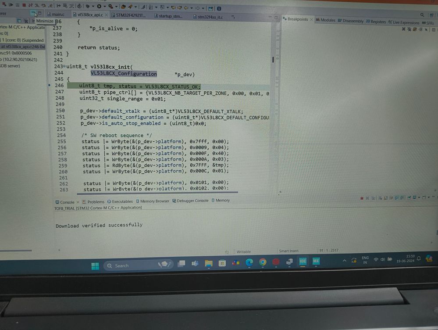
Task: Select Thread 1 core 0 Suspended entry
Action: 22,40
